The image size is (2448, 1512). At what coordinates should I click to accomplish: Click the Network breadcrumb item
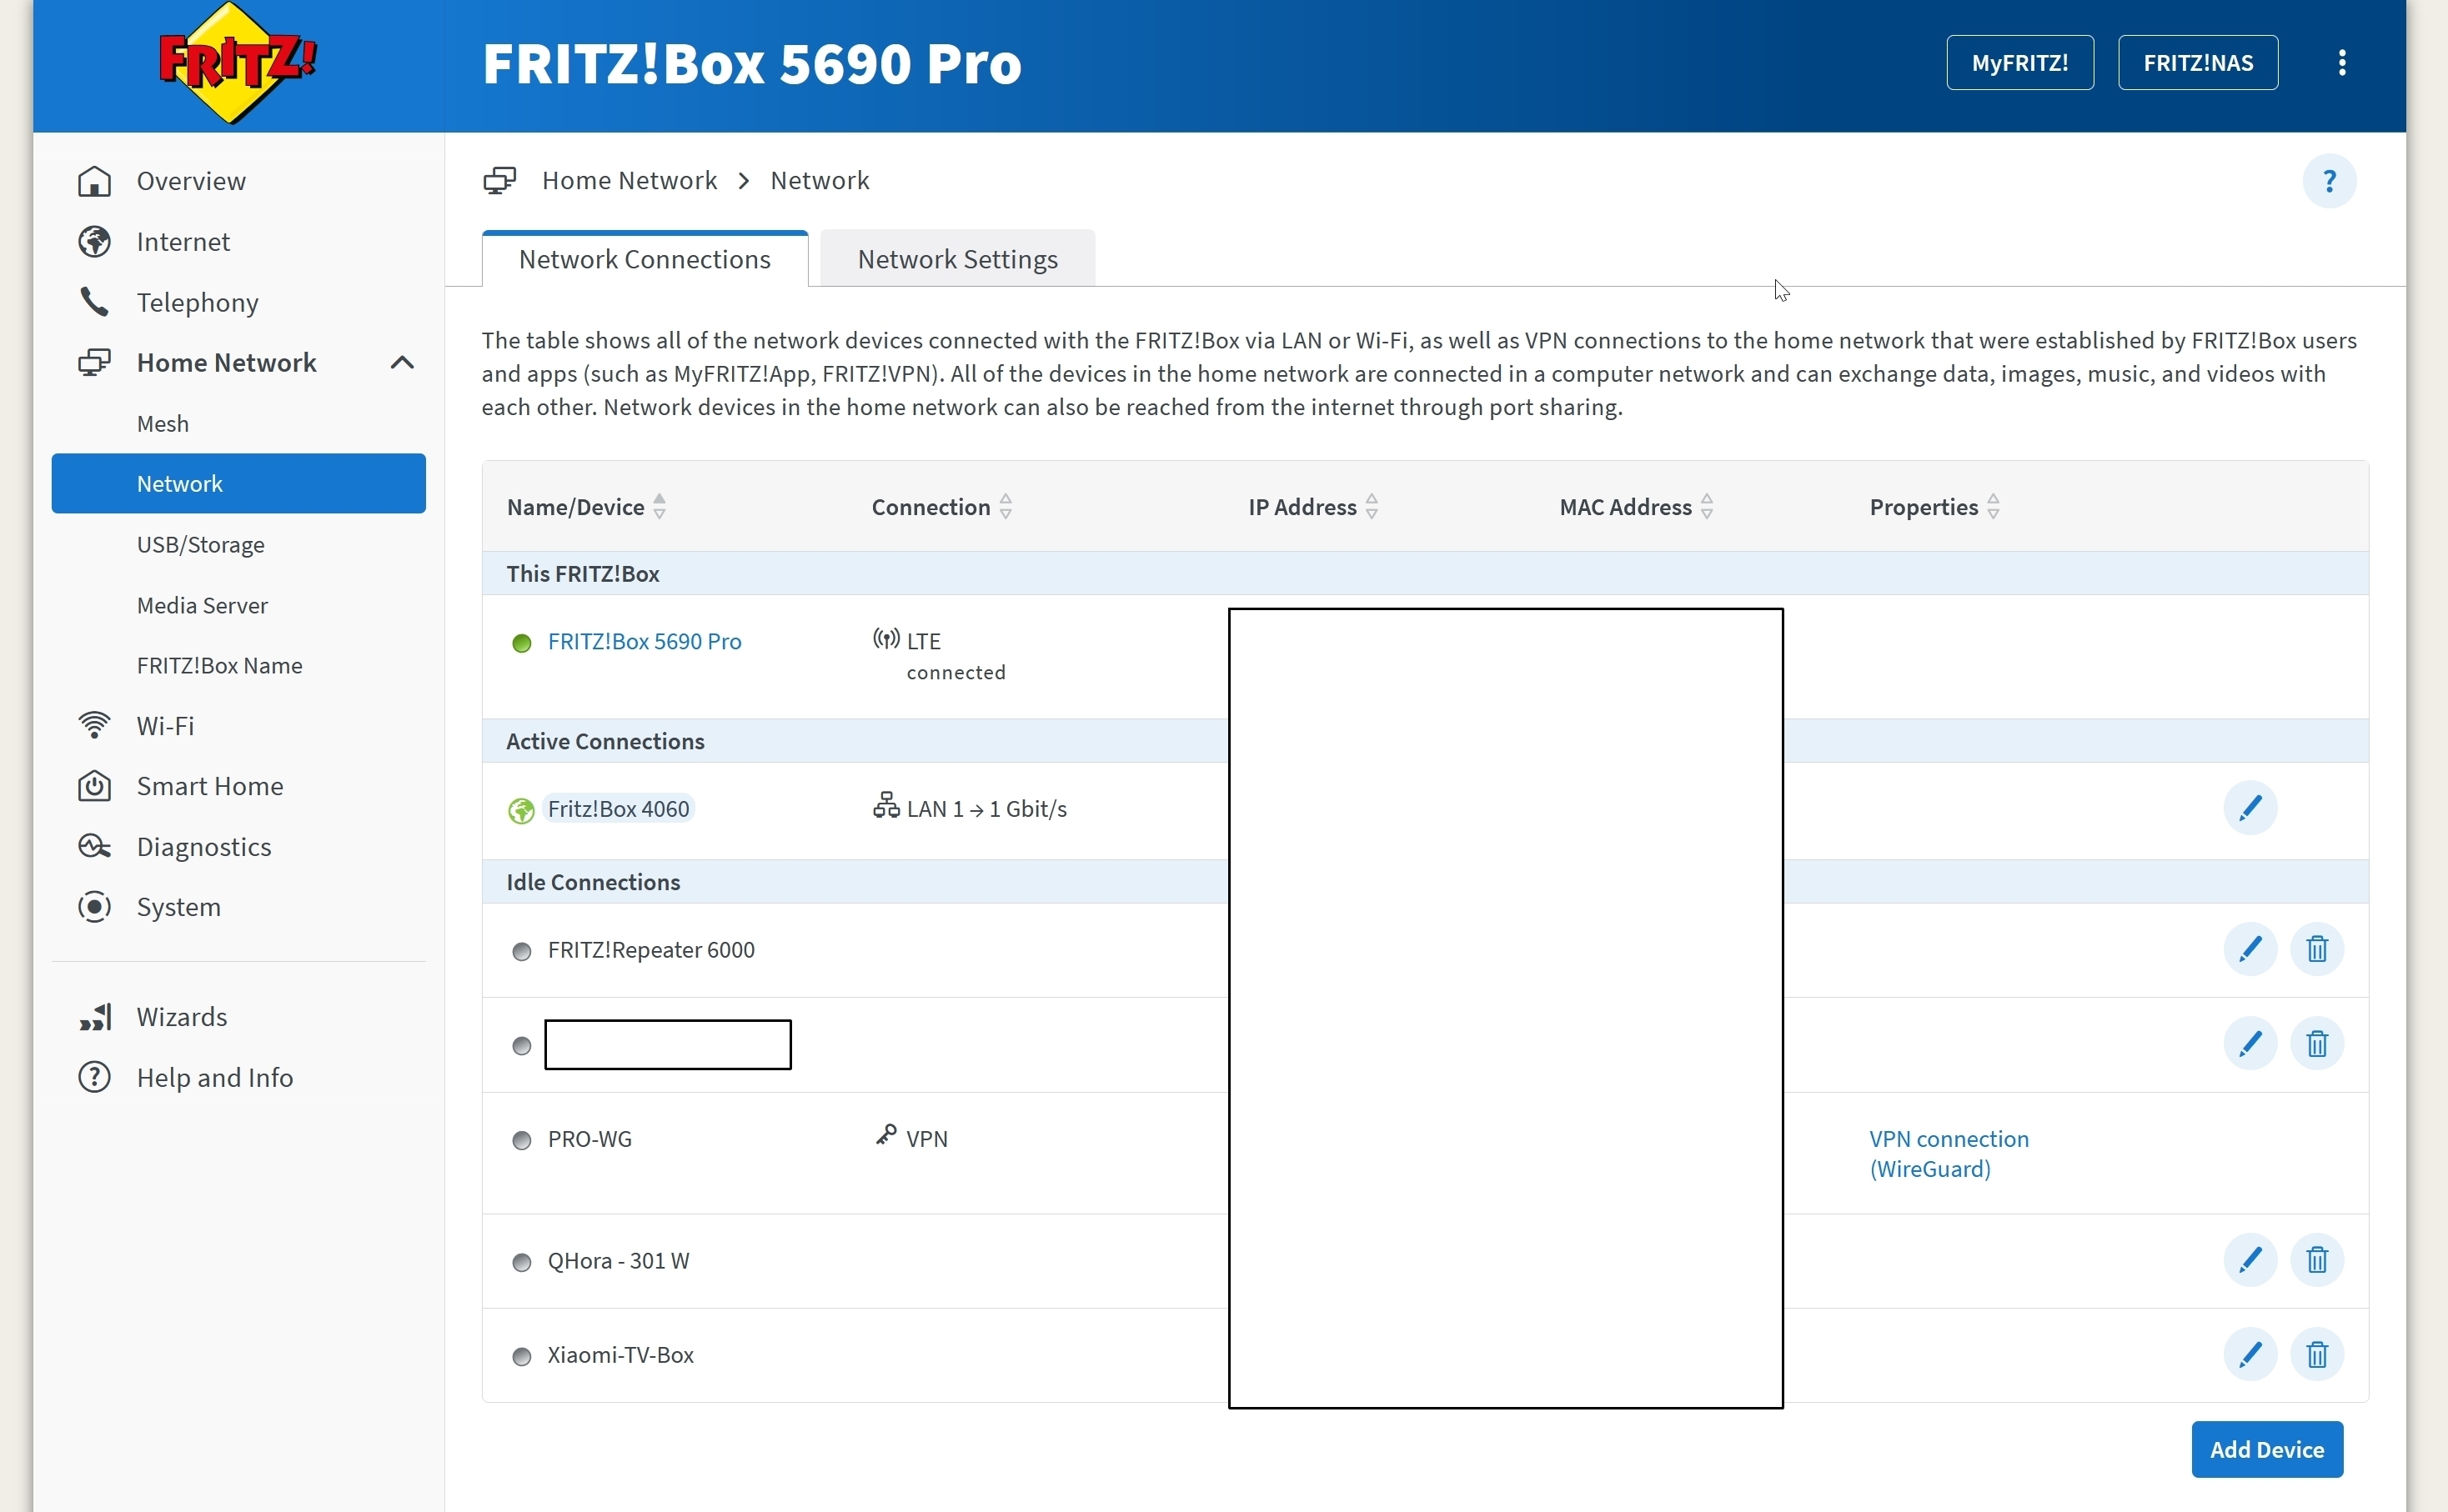[x=819, y=181]
